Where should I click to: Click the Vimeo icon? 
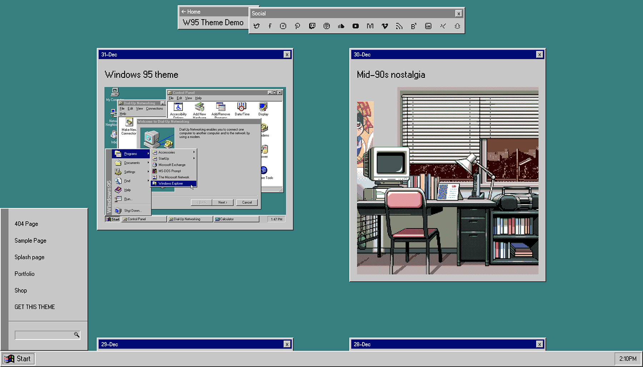(x=385, y=26)
